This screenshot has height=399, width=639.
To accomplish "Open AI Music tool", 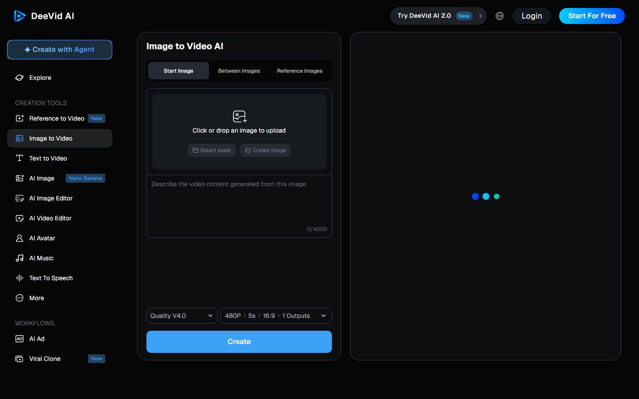I will [59, 258].
